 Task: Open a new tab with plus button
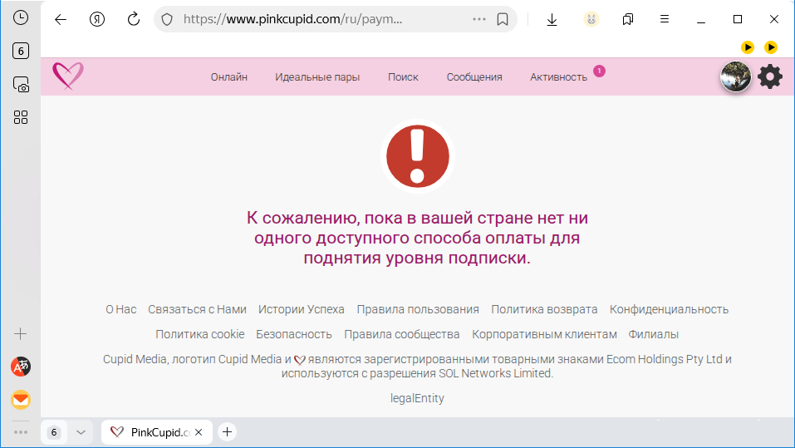pyautogui.click(x=227, y=431)
